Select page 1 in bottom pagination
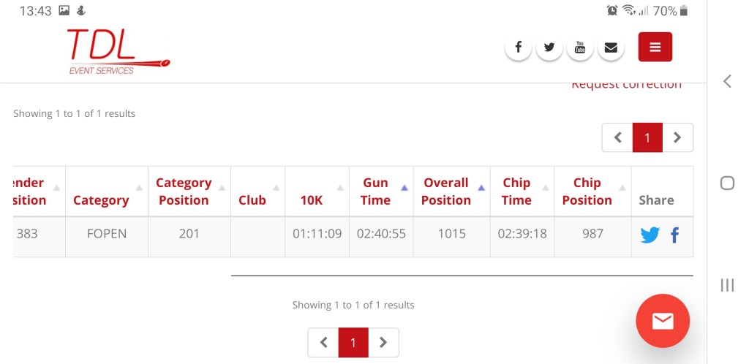The image size is (749, 364). [353, 342]
